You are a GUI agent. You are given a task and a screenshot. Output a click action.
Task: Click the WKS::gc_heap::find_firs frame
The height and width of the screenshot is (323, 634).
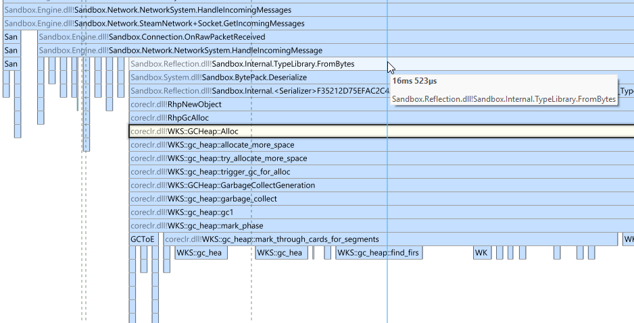tap(379, 253)
